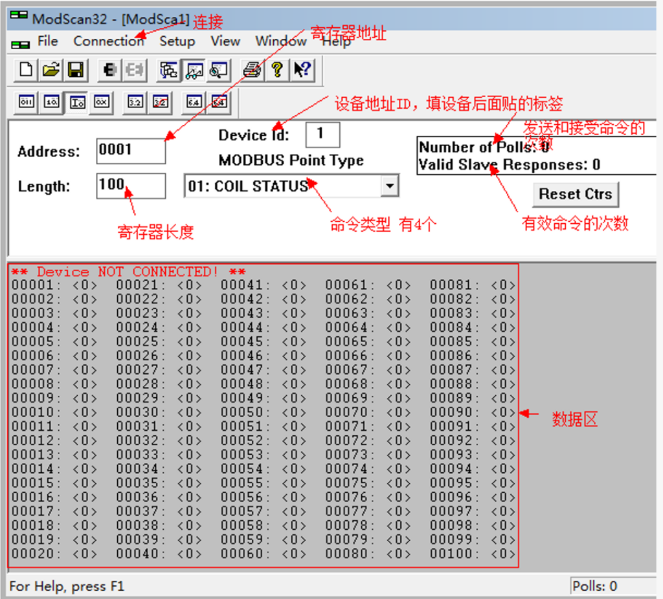
Task: Select data entry 00036
Action: point(159,497)
